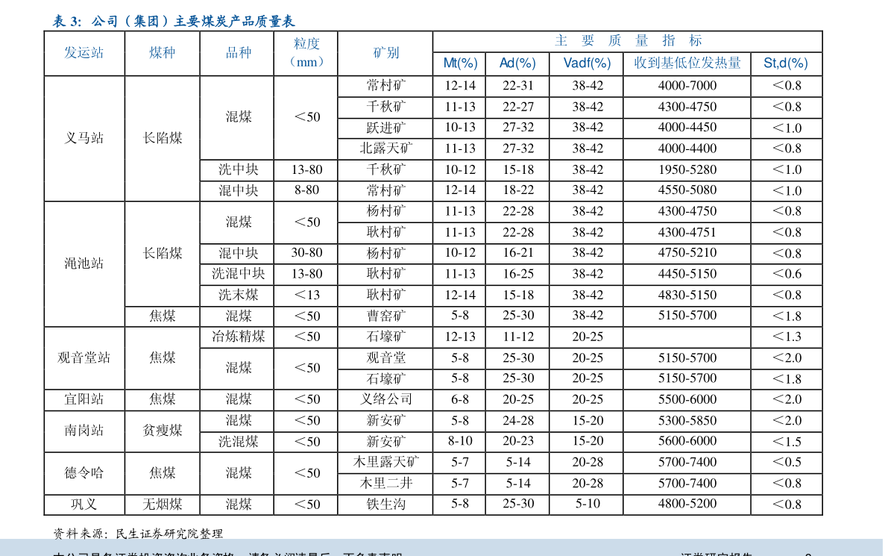Select the 洗末煤 product cell
This screenshot has width=888, height=556.
(x=238, y=295)
